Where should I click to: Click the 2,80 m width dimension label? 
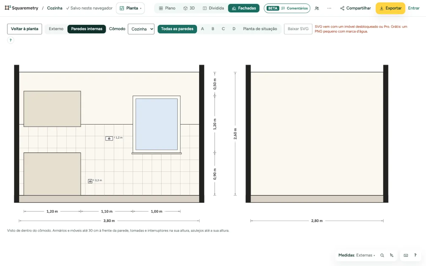coord(317,221)
